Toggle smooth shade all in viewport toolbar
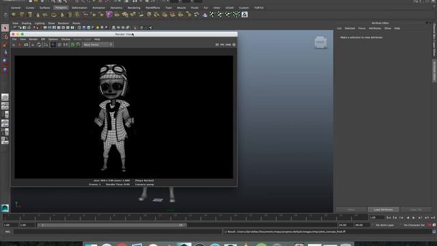The width and height of the screenshot is (437, 246). pyautogui.click(x=84, y=27)
